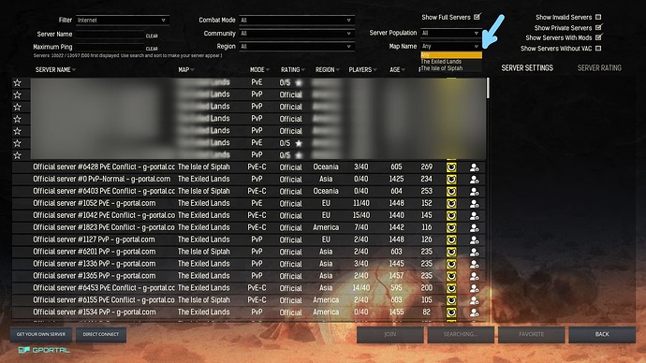The height and width of the screenshot is (363, 646).
Task: Click the Server Name input field
Action: [110, 35]
